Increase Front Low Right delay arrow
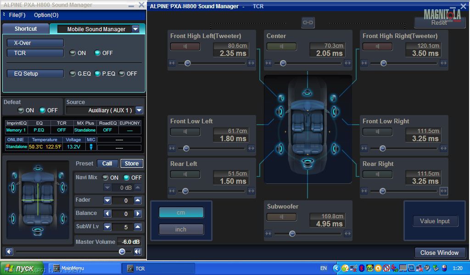This screenshot has height=275, width=470. pos(443,148)
